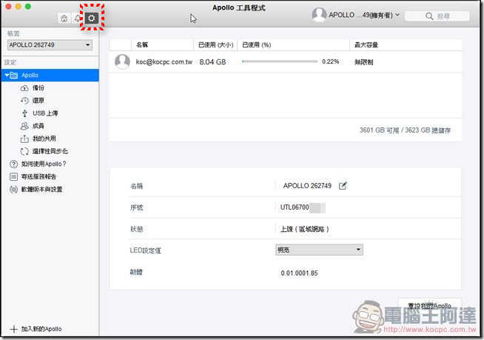484x340 pixels.
Task: Open the LED設定值 明亮 dropdown
Action: click(x=319, y=250)
